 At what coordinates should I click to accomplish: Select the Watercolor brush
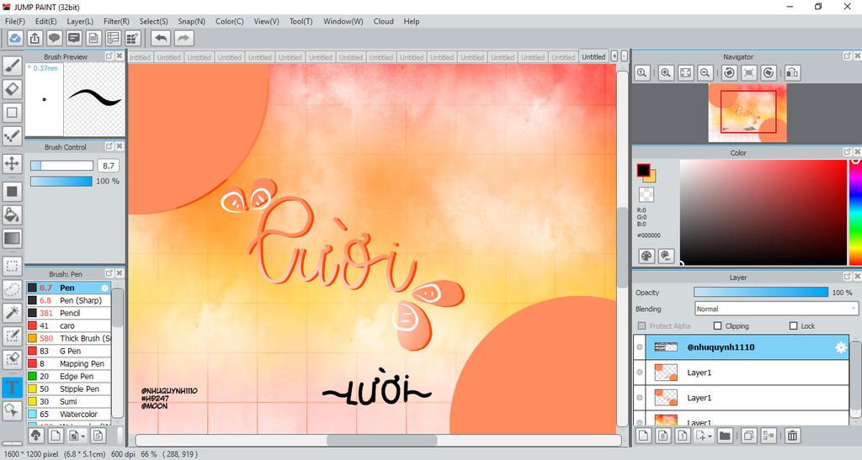click(x=69, y=414)
